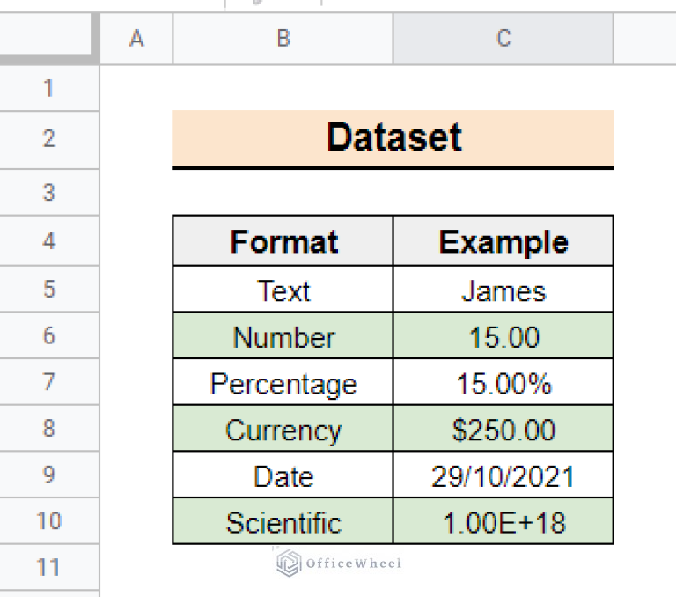
Task: Select row 10 header
Action: click(x=48, y=521)
